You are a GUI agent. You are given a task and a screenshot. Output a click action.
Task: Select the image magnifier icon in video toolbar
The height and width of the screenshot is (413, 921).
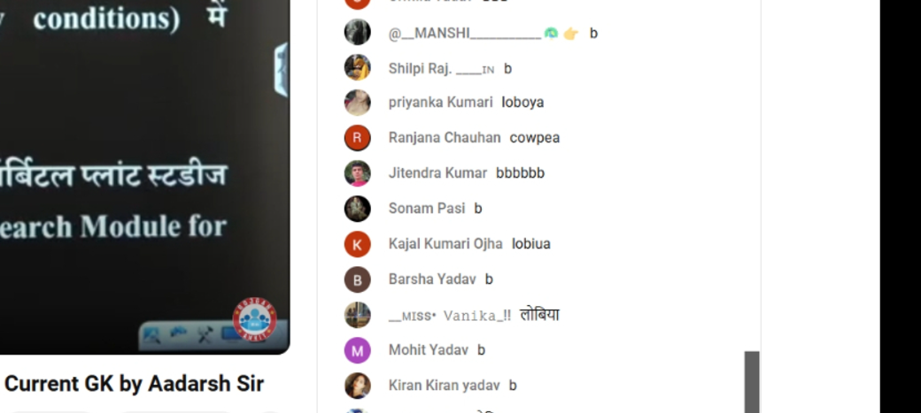coord(151,335)
